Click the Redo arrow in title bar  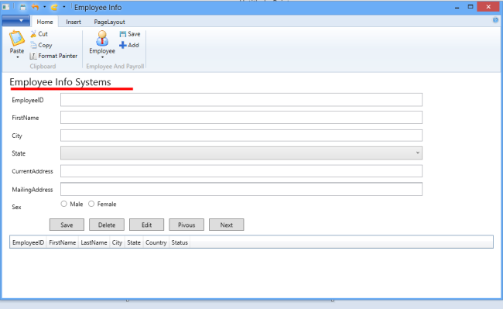pos(54,7)
